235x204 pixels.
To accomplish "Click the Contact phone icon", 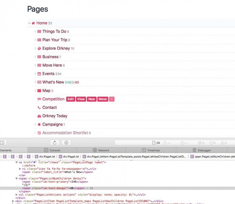I will 39,107.
